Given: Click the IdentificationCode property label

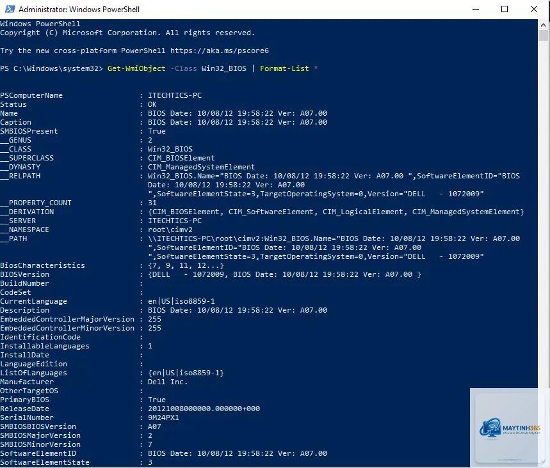Looking at the screenshot, I should click(40, 337).
